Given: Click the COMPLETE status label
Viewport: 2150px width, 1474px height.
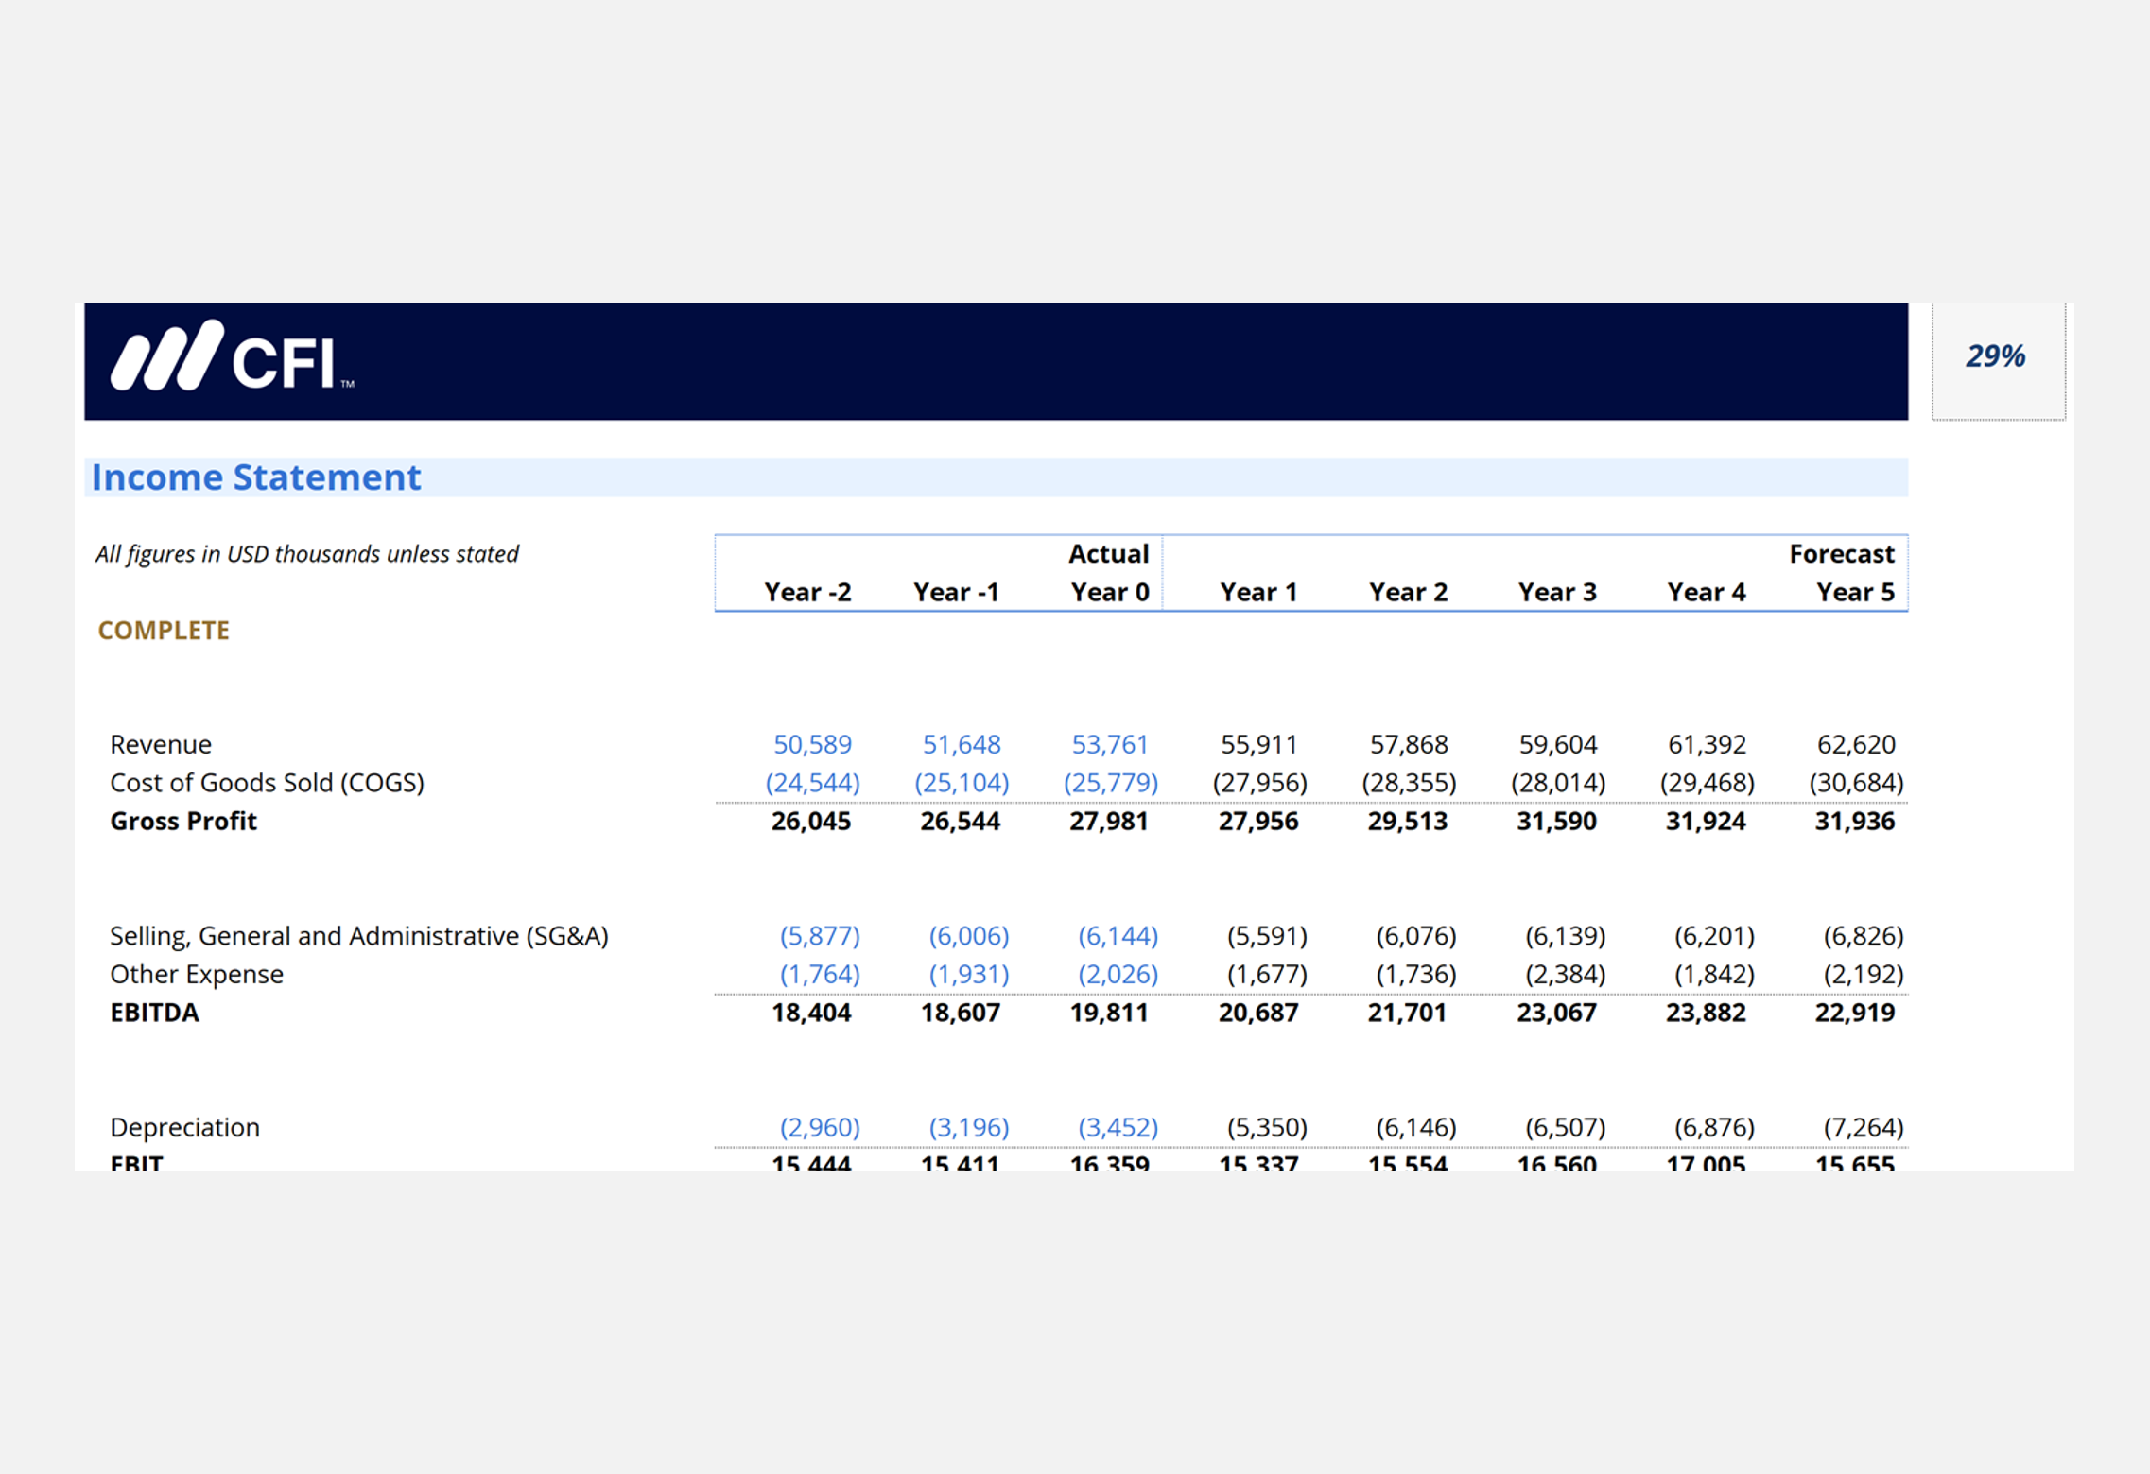Looking at the screenshot, I should click(x=164, y=630).
